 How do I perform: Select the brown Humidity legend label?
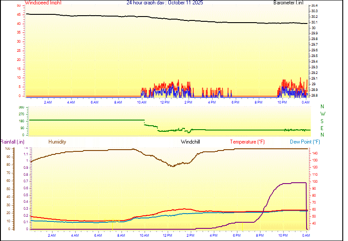pyautogui.click(x=57, y=142)
